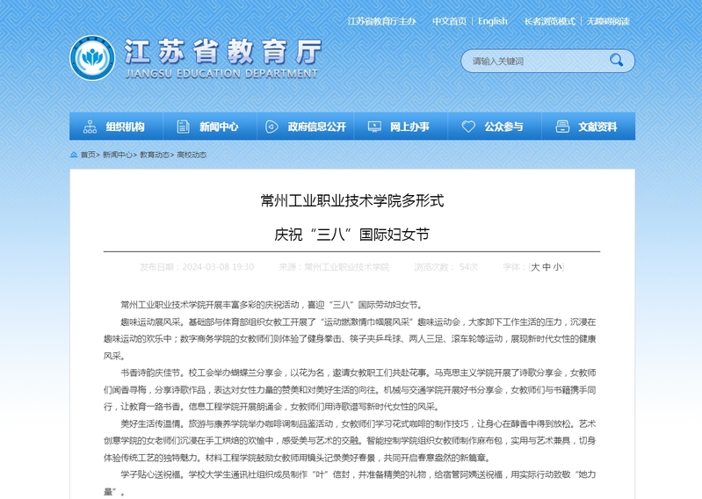This screenshot has height=499, width=702.
Task: Enable 长者浏览模式 elder browsing mode
Action: coord(549,21)
